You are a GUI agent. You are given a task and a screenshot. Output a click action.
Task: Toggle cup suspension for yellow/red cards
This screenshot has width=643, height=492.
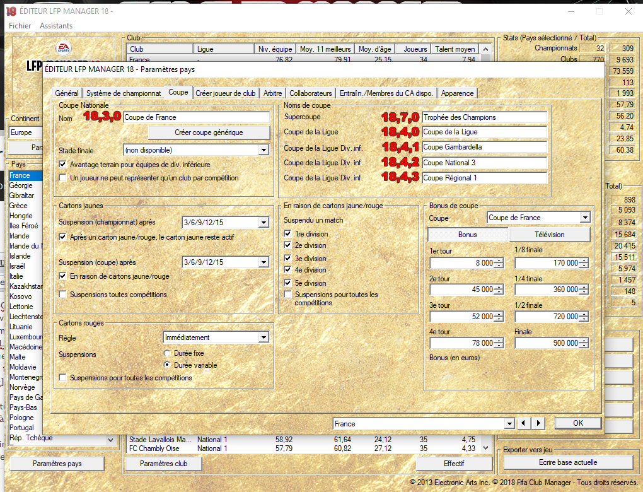(x=63, y=276)
